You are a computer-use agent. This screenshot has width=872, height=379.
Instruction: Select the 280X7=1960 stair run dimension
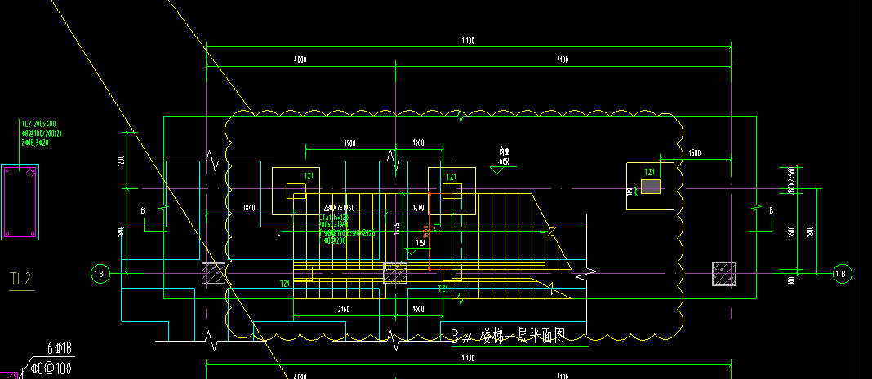tap(339, 208)
